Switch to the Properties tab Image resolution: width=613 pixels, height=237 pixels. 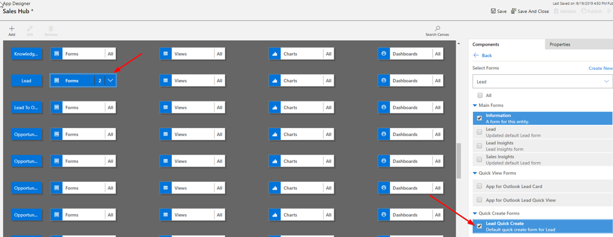click(x=560, y=45)
